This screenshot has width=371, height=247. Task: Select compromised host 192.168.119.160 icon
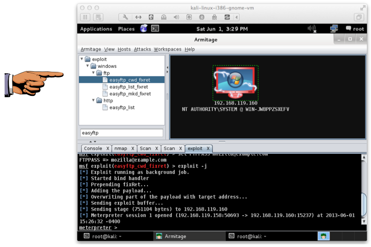[236, 83]
